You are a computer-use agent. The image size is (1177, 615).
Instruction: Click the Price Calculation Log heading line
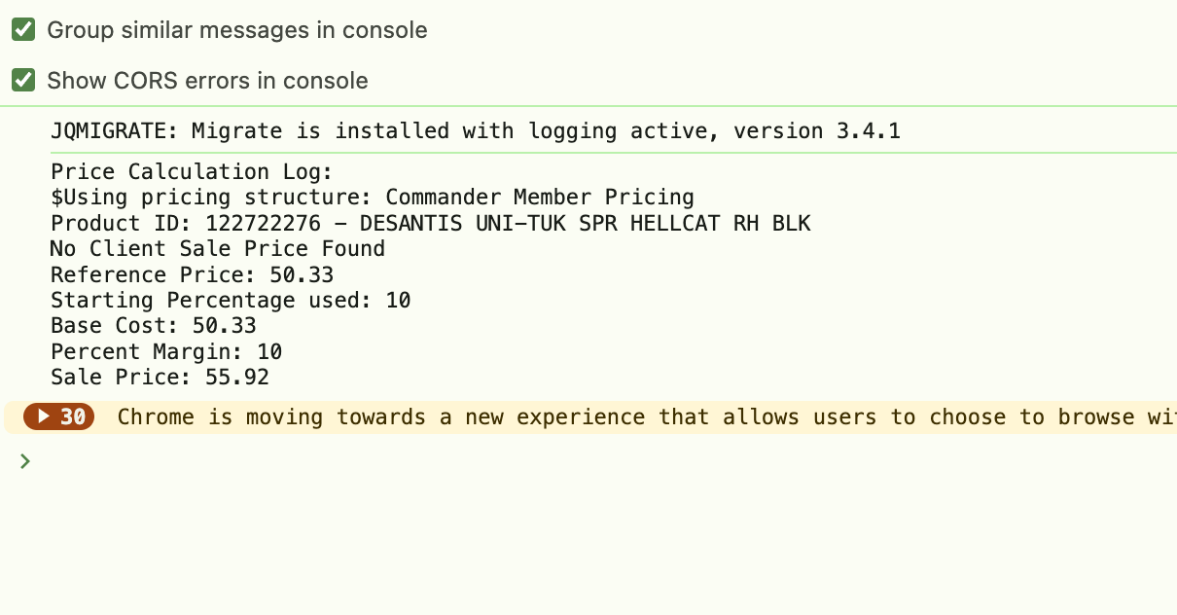[193, 172]
